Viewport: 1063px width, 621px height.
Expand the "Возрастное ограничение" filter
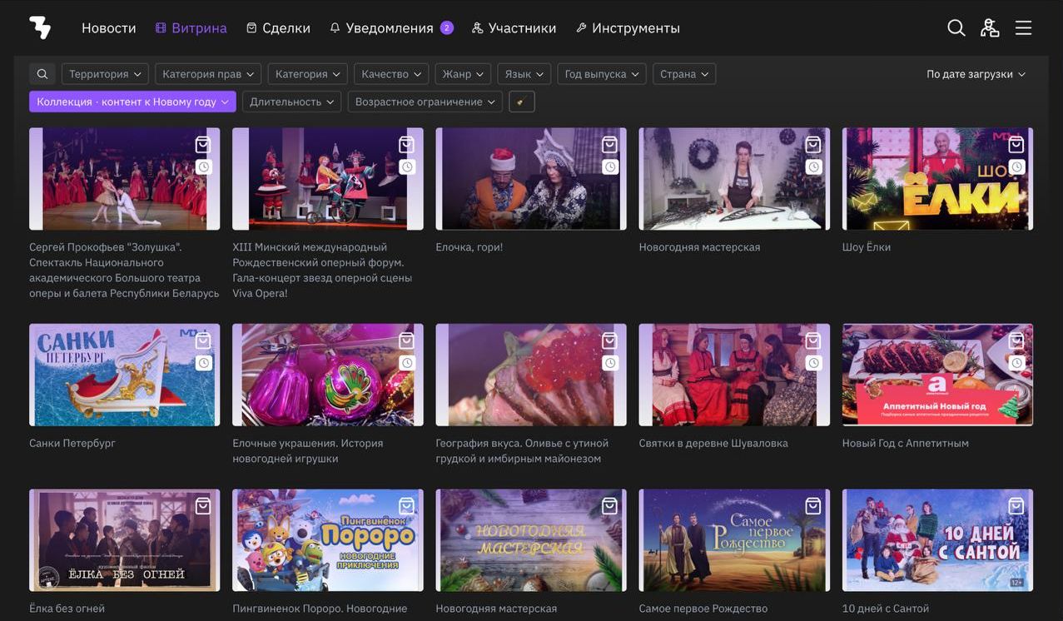425,102
